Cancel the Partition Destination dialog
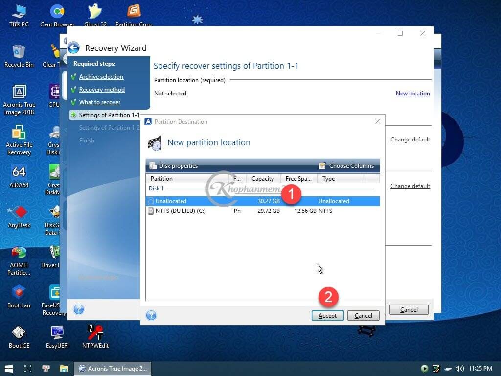The image size is (501, 376). (x=363, y=316)
